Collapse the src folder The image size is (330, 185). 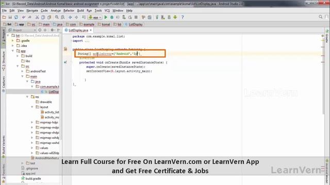tap(18, 66)
